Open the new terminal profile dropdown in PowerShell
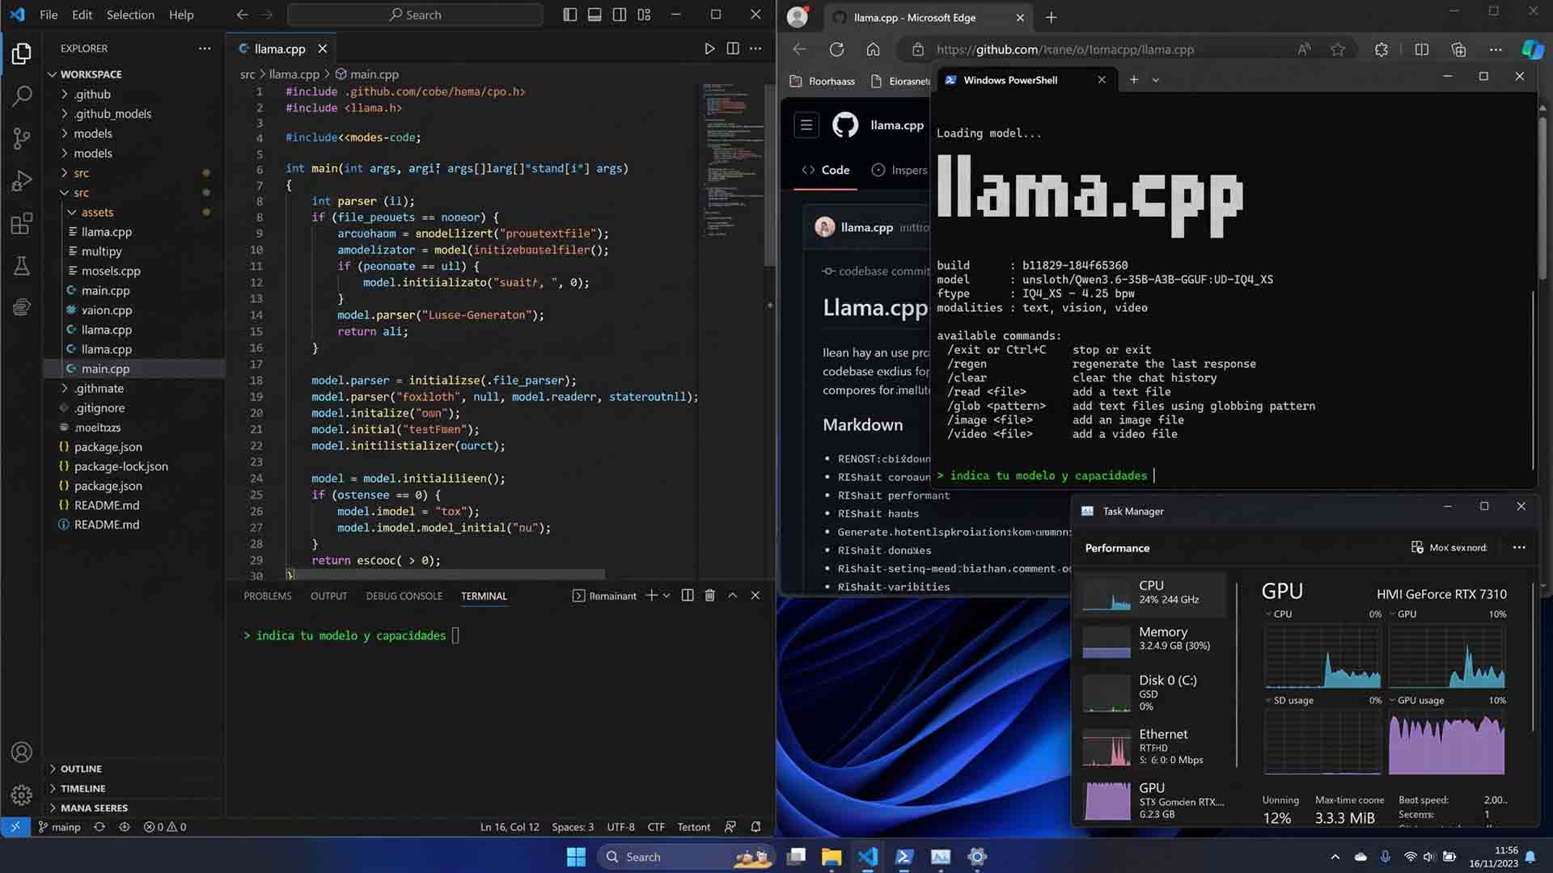This screenshot has width=1553, height=873. click(1155, 80)
